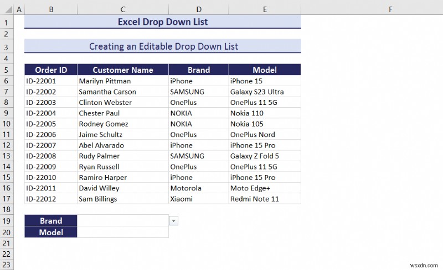Select cell 'Xiaomi'
Viewport: 443px width, 270px height.
(x=199, y=199)
